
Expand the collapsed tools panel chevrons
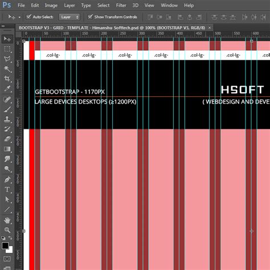tap(3, 26)
